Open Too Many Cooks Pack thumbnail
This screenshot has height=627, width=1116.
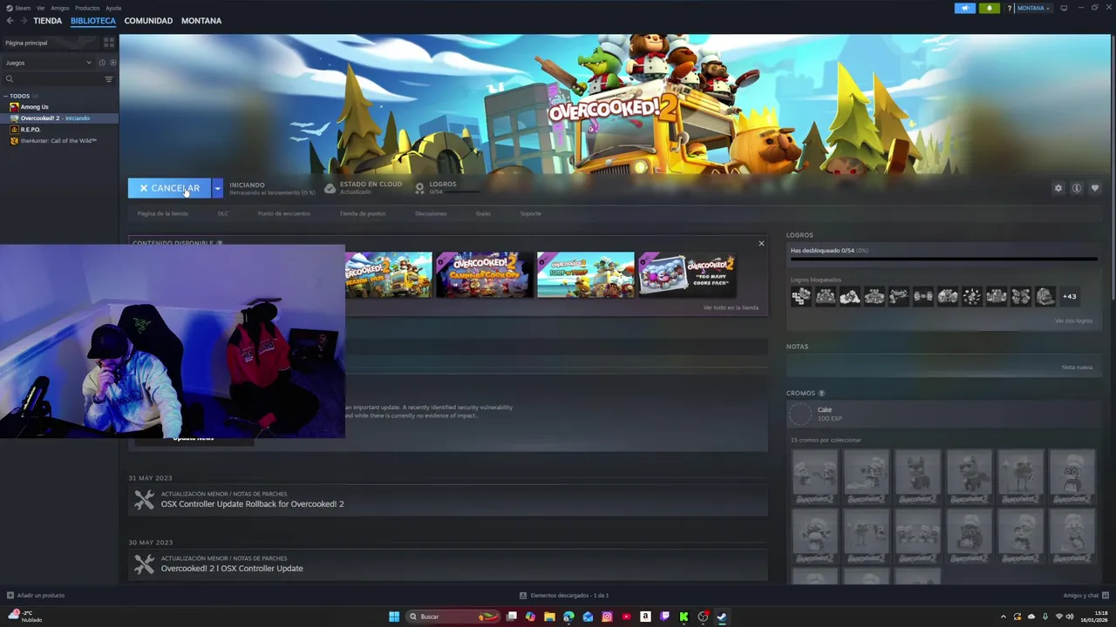[687, 275]
